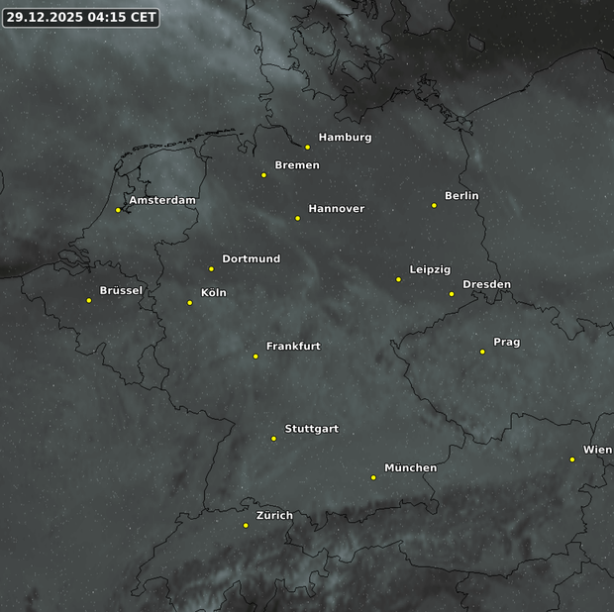Select the Prag yellow marker dot
The width and height of the screenshot is (614, 612).
point(482,352)
